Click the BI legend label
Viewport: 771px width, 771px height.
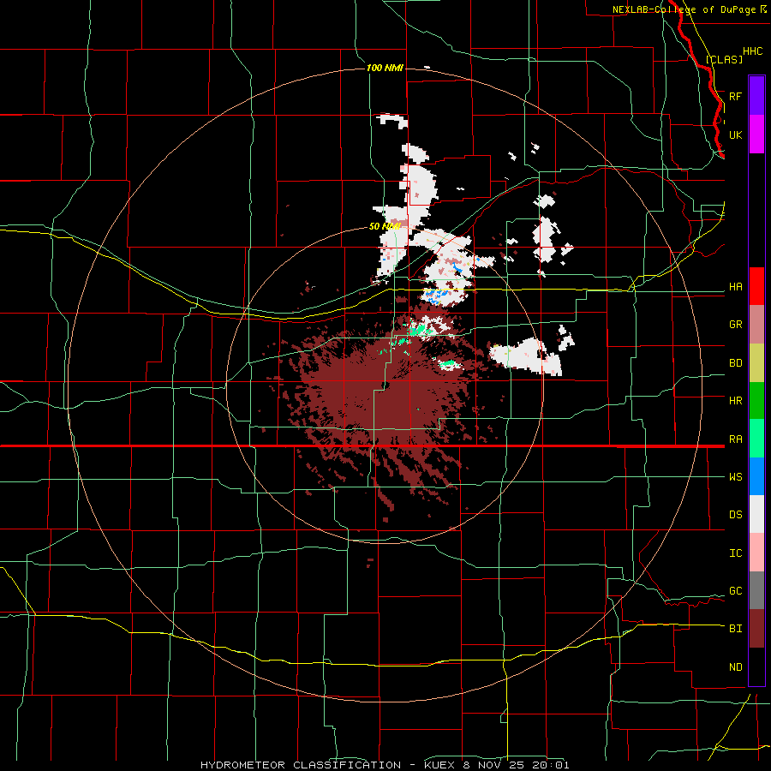(735, 629)
